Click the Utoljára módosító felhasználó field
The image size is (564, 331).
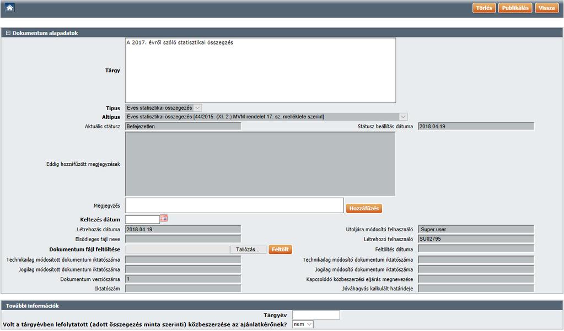(476, 229)
